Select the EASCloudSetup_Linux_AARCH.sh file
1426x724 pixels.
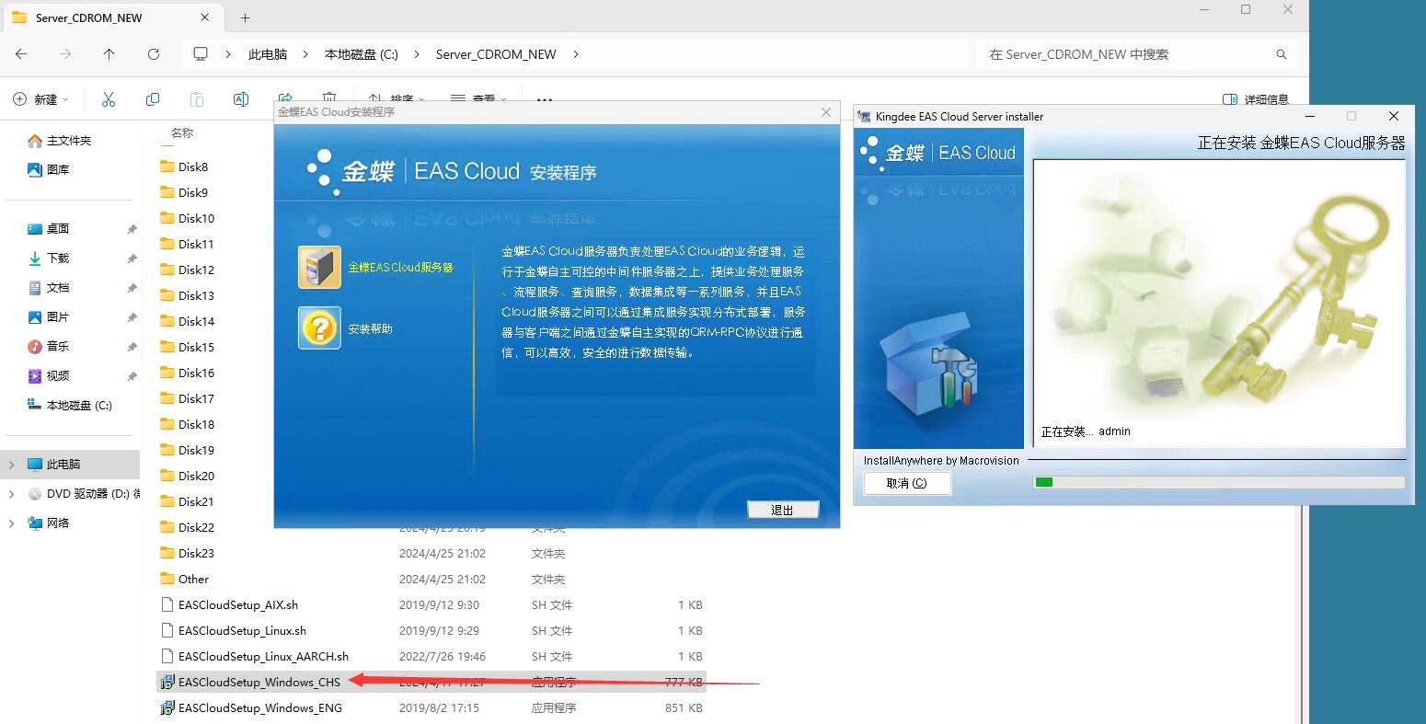[254, 656]
